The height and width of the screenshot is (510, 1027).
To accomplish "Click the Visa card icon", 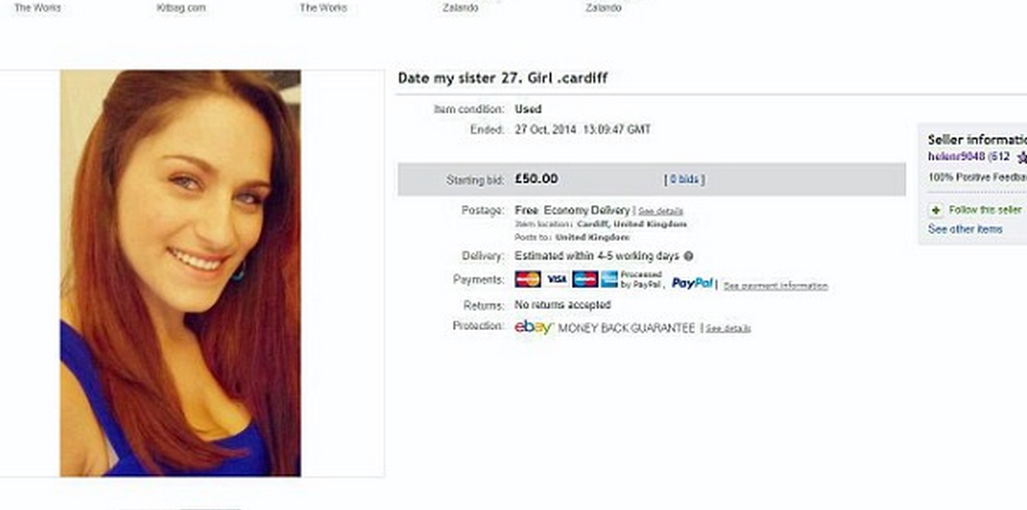I will (557, 279).
